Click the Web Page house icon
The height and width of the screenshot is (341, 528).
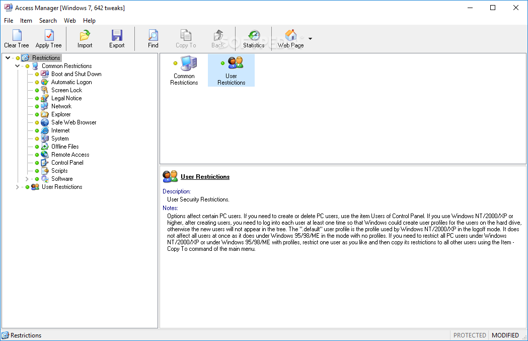pos(290,35)
